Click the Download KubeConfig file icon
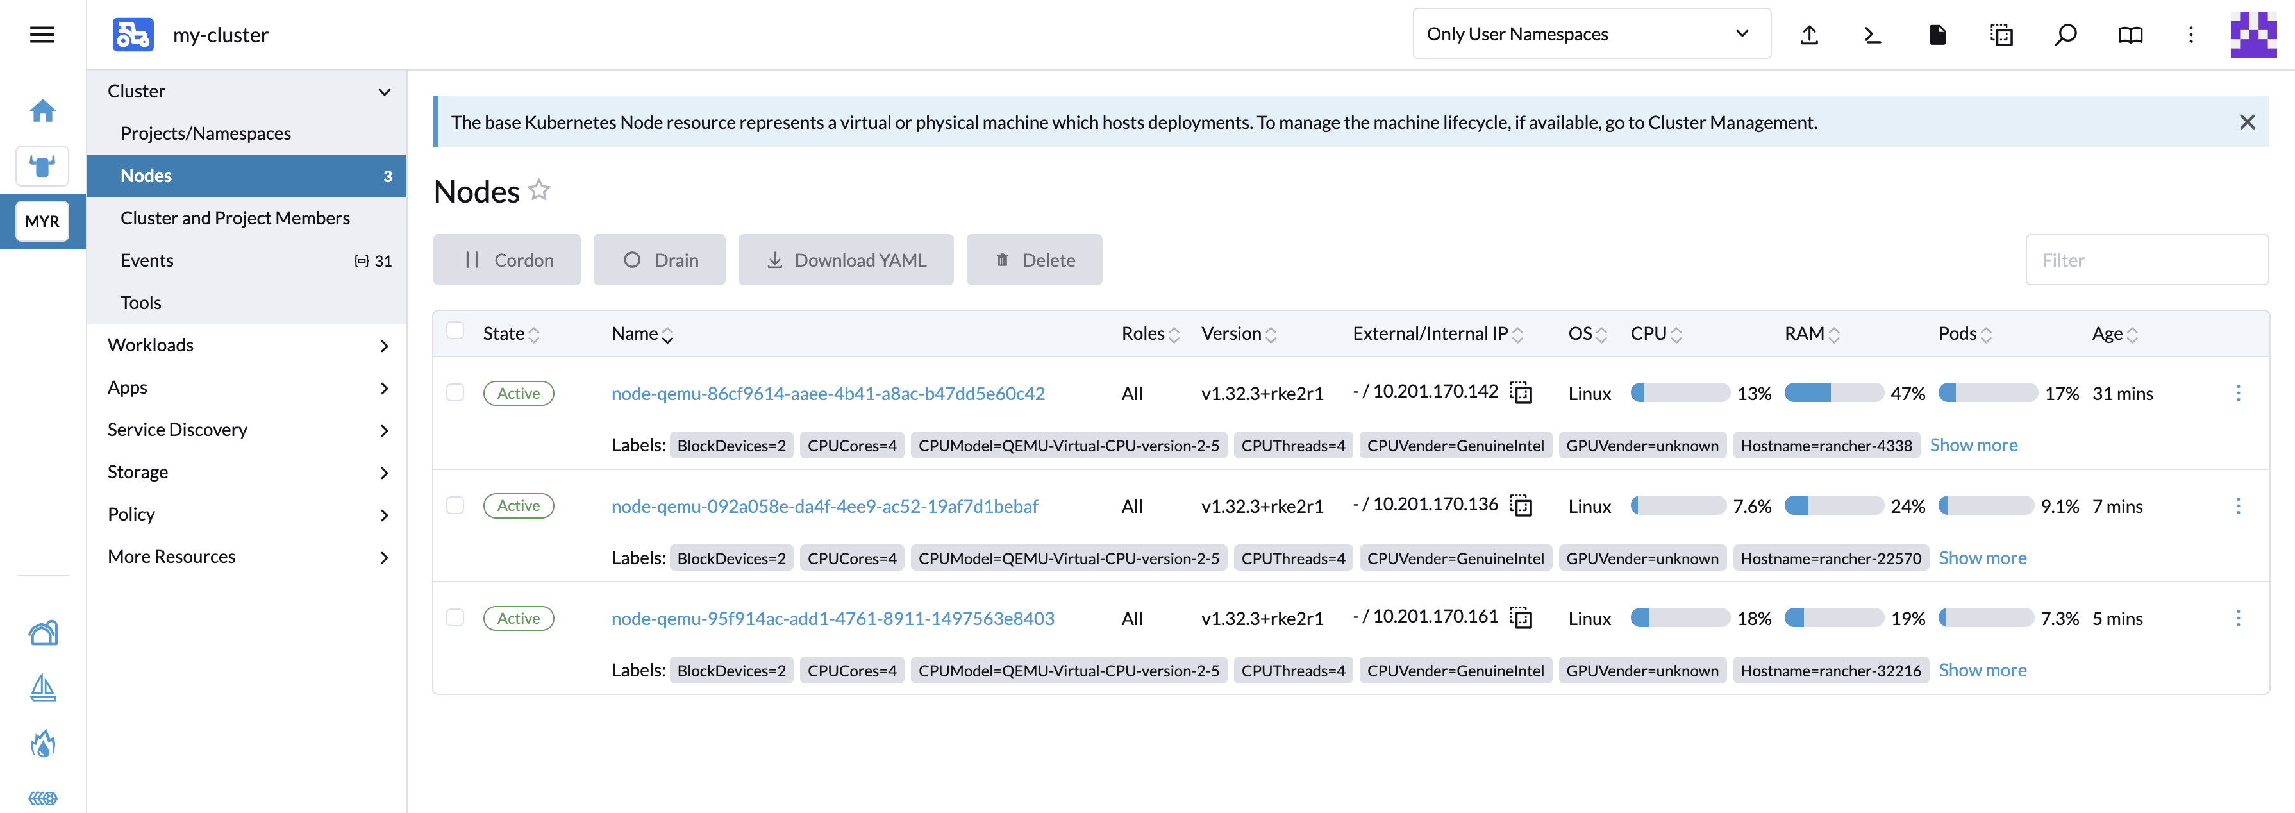This screenshot has width=2295, height=813. [x=1937, y=35]
